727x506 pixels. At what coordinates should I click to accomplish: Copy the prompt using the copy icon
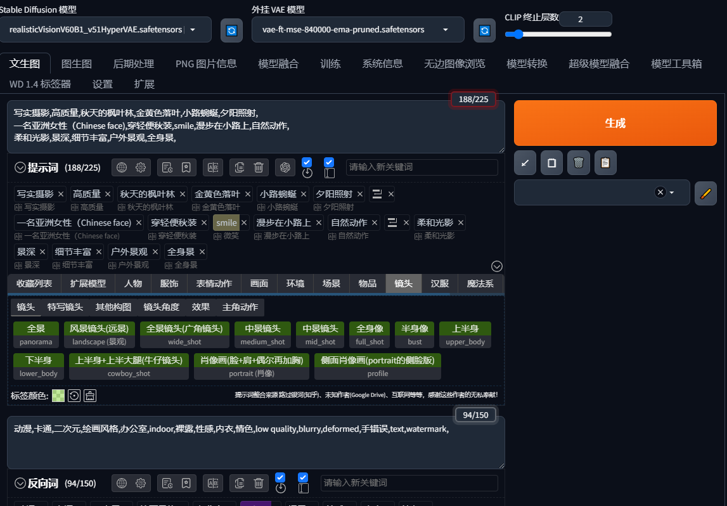240,167
